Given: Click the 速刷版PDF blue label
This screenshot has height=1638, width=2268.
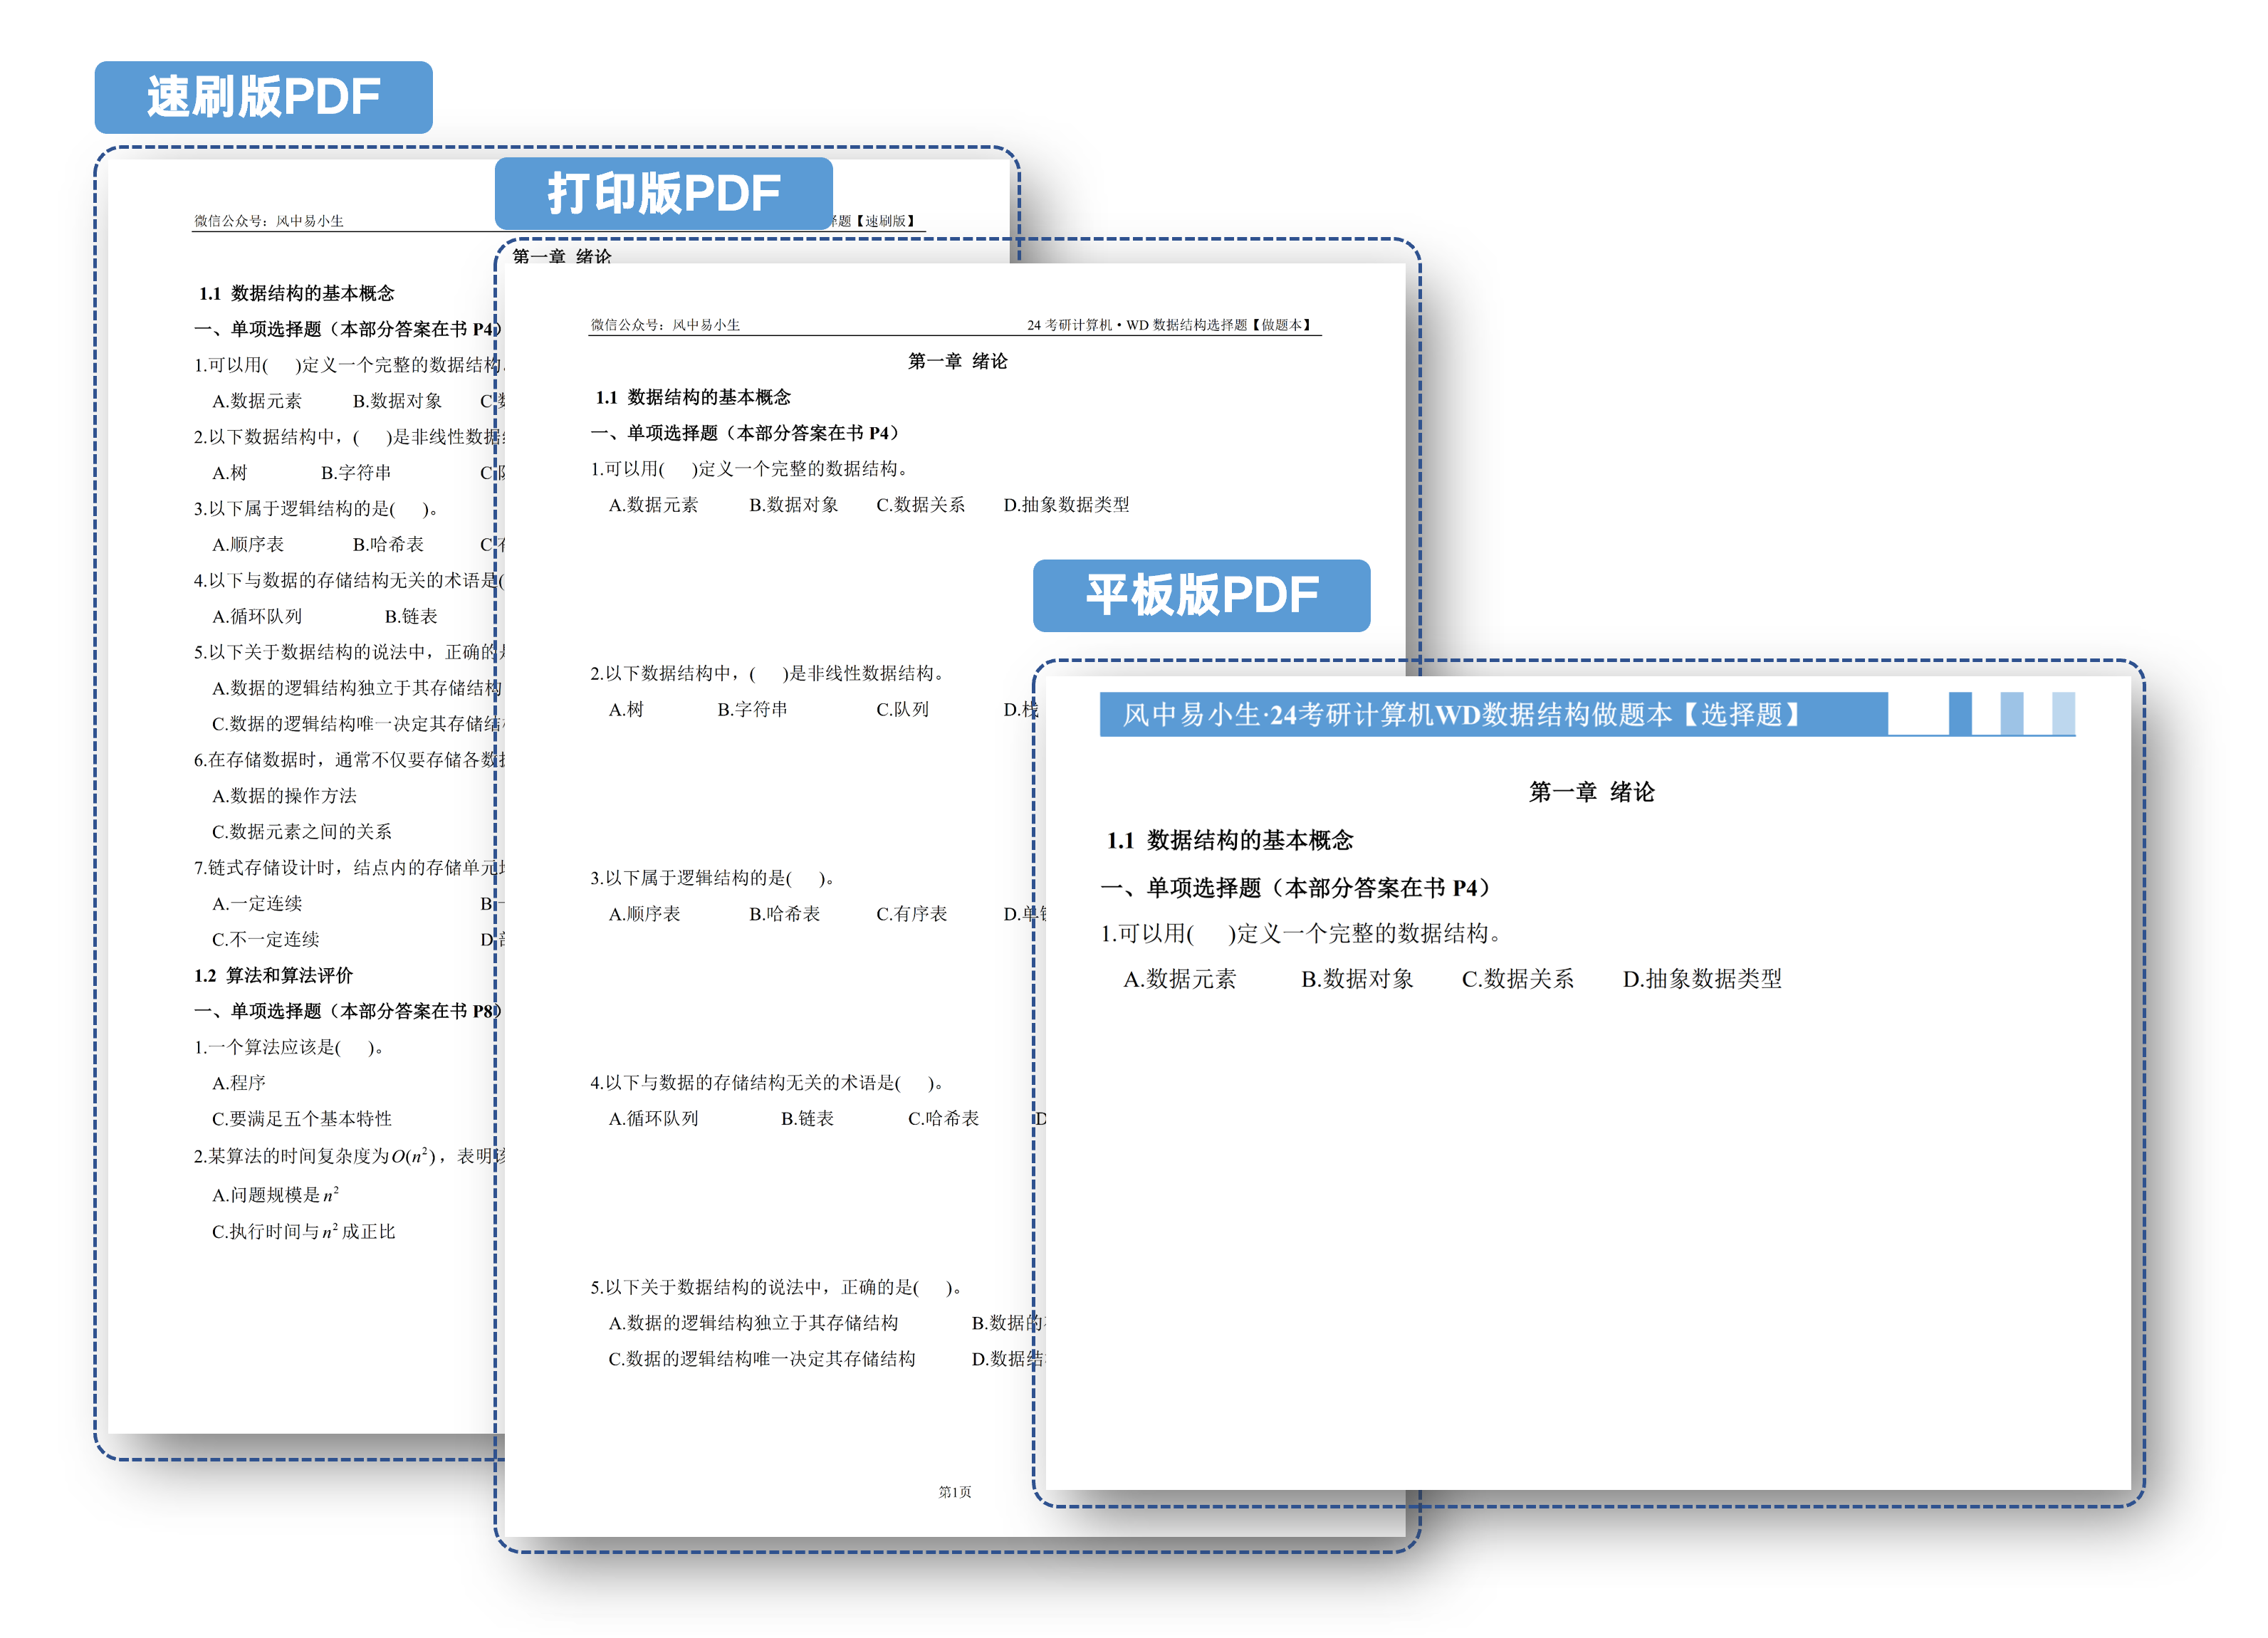Looking at the screenshot, I should pos(263,97).
